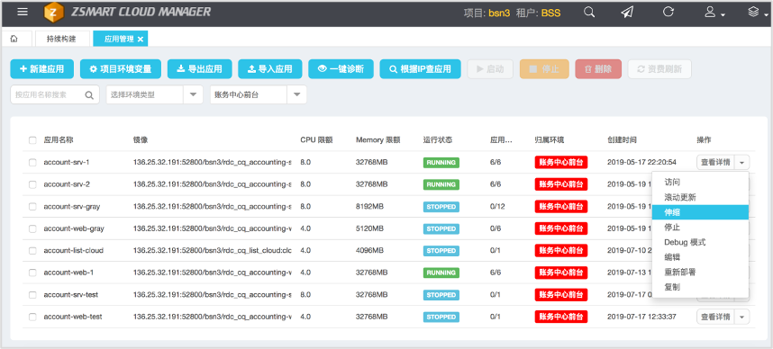Check the account-web-test row checkbox

(32, 317)
